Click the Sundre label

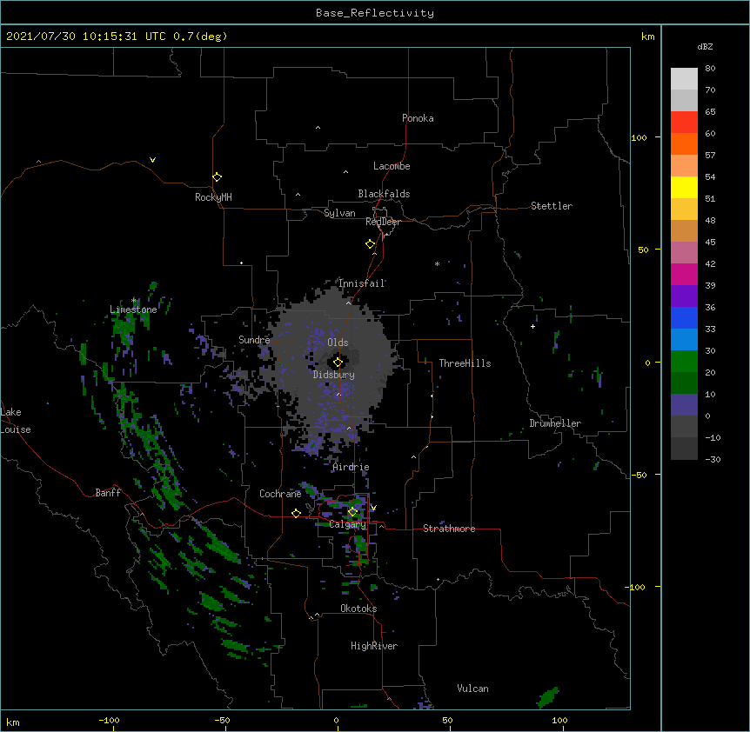click(254, 340)
